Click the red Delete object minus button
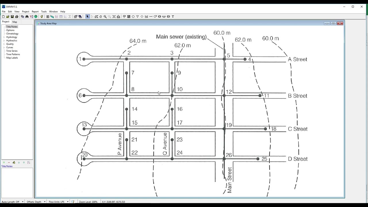 pyautogui.click(x=9, y=162)
